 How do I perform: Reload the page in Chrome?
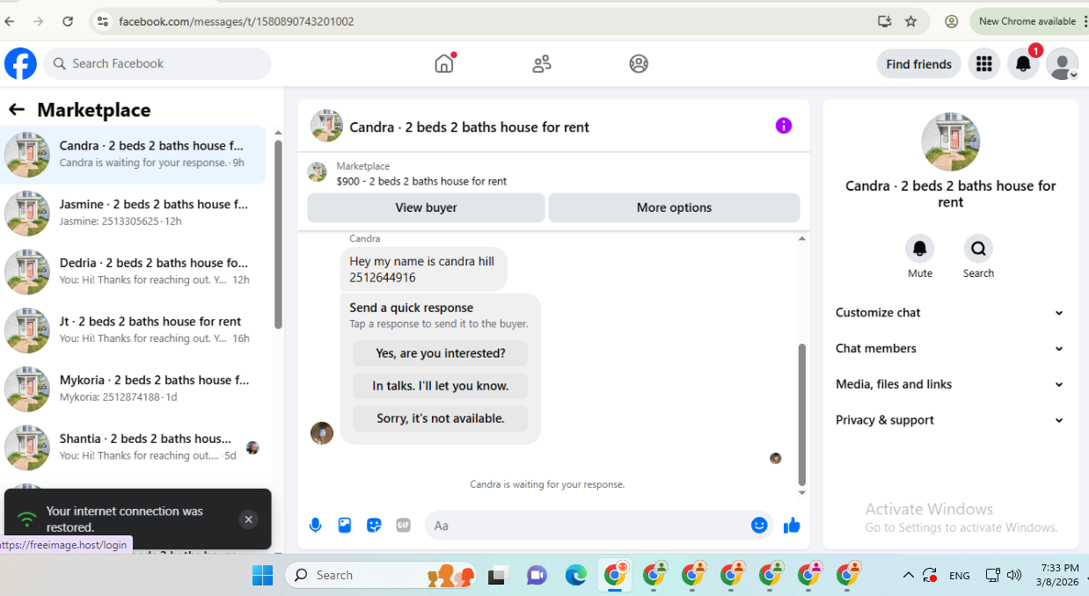click(68, 21)
